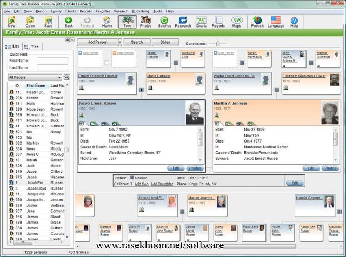Switch to the Tree tab in sidebar
Screen dimensions: 346x257
coord(33,47)
